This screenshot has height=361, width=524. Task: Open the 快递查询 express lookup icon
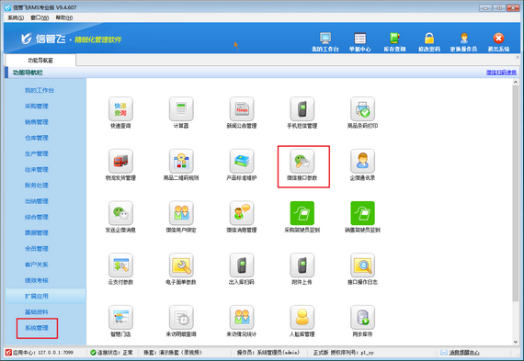tap(120, 109)
